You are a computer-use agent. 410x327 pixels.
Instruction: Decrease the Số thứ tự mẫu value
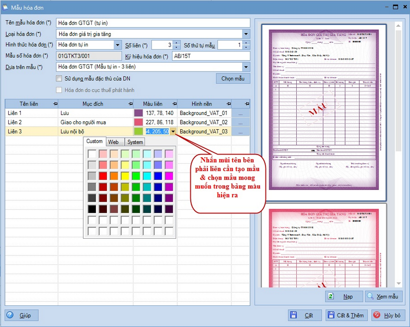(x=246, y=47)
